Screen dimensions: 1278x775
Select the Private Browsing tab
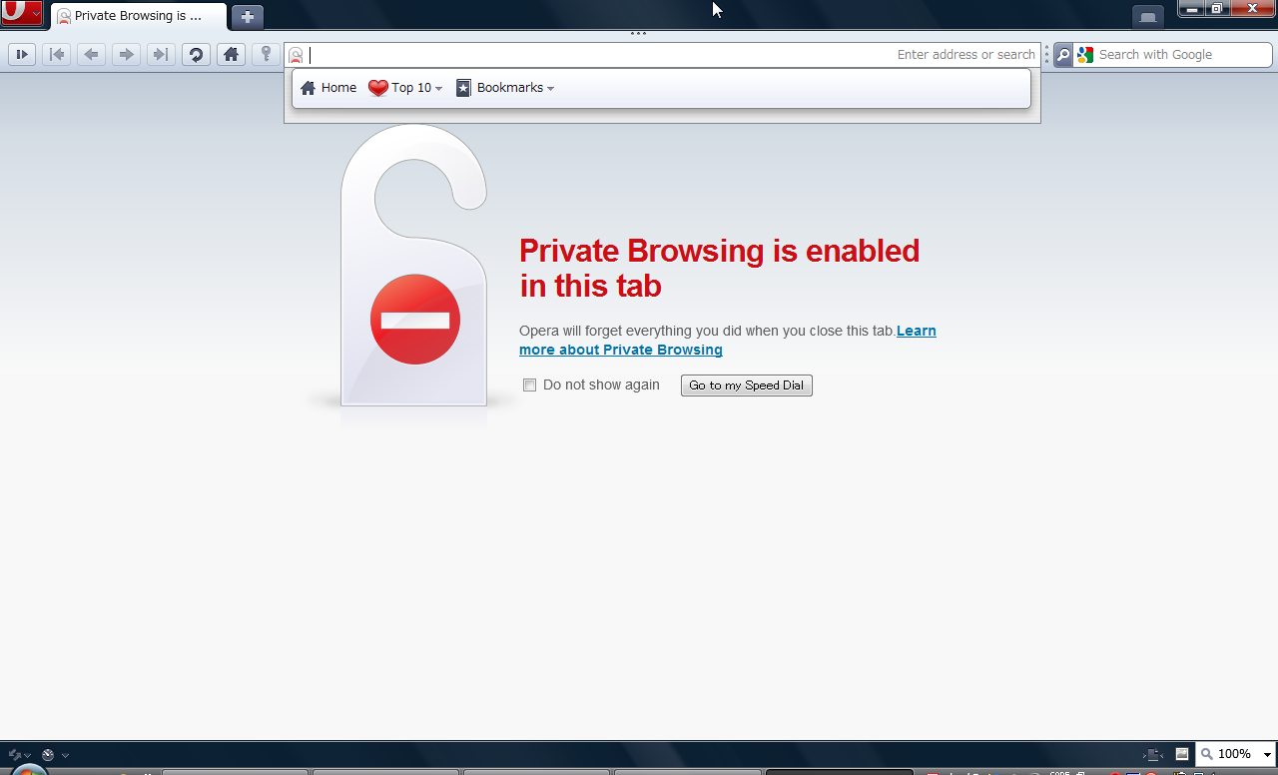coord(139,17)
